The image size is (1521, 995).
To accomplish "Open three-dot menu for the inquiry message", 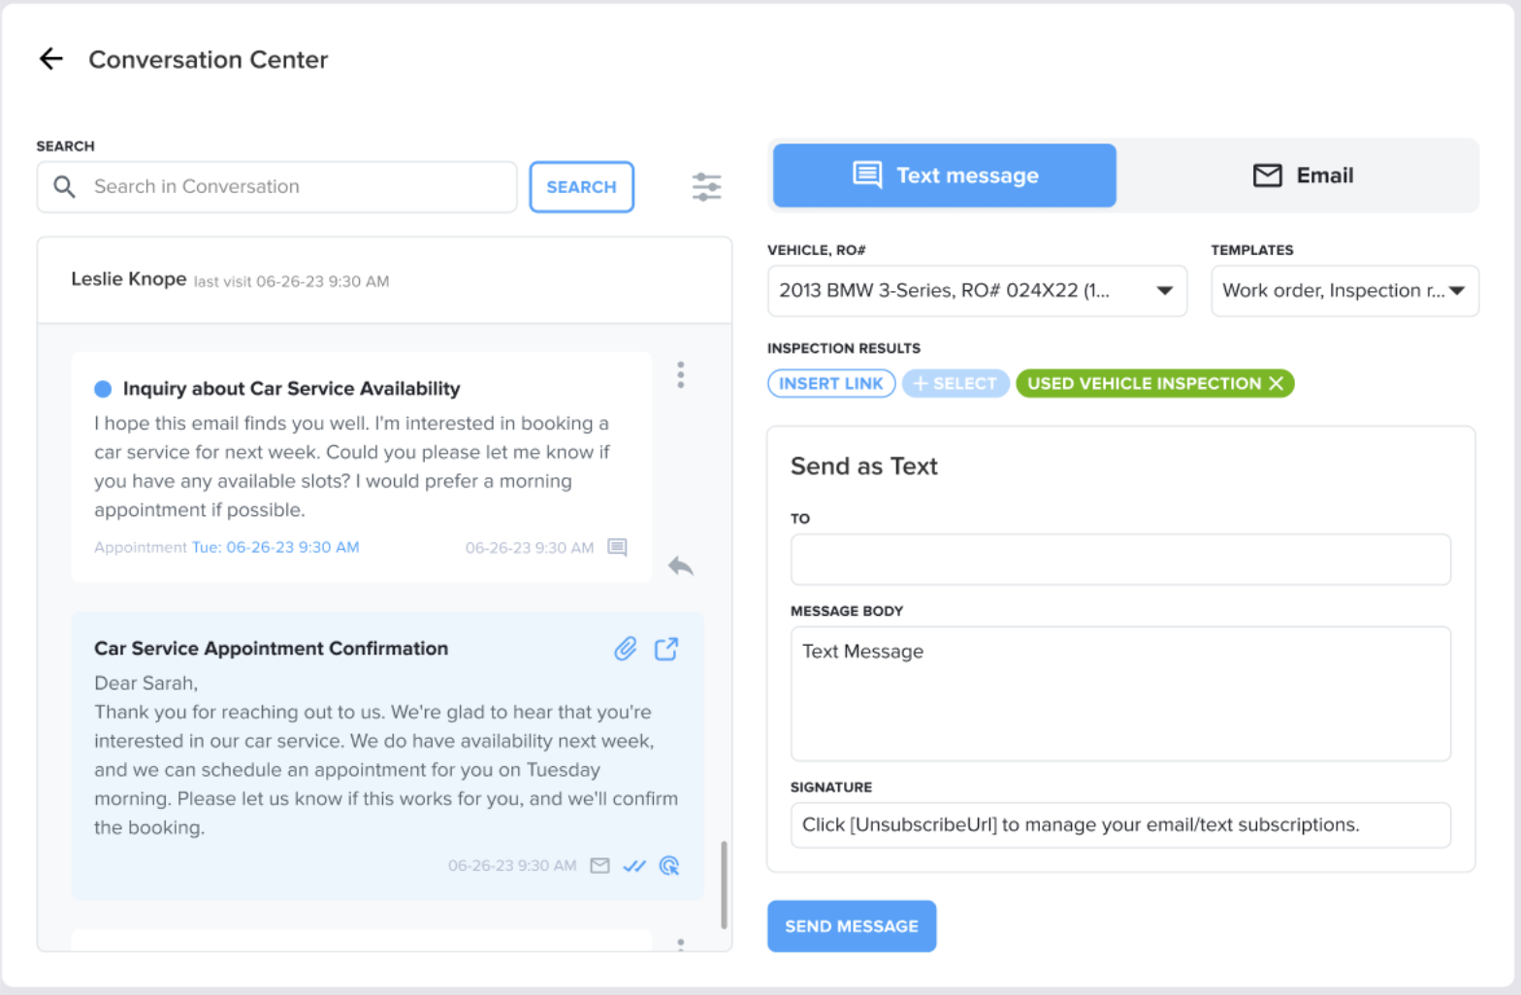I will click(x=681, y=374).
